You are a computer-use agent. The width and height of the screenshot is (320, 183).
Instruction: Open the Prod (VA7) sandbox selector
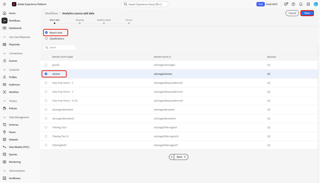coord(267,4)
